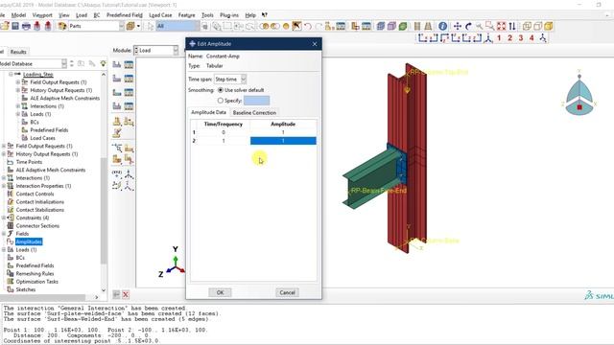The height and width of the screenshot is (345, 614).
Task: Click the Create Datum Point tool icon
Action: [x=117, y=173]
